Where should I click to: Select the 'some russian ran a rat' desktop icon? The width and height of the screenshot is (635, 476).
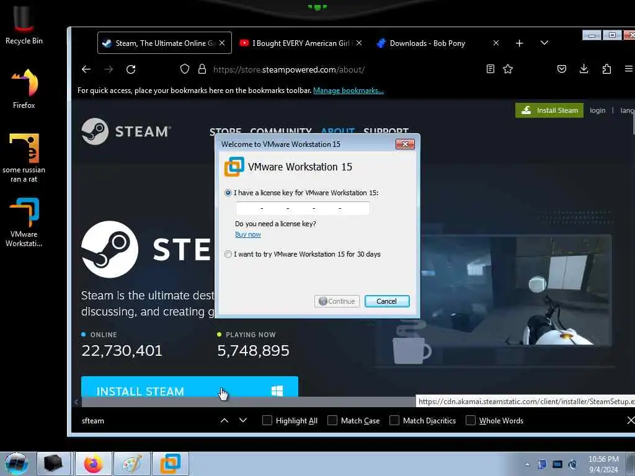[24, 158]
